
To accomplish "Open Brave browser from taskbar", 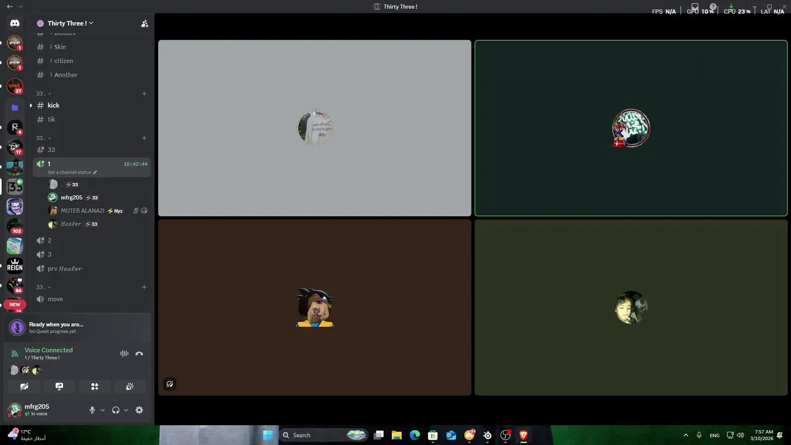I will point(523,435).
